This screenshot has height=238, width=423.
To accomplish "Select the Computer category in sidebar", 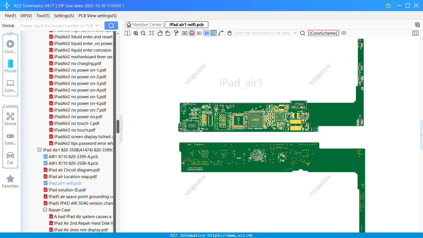I will 10,86.
